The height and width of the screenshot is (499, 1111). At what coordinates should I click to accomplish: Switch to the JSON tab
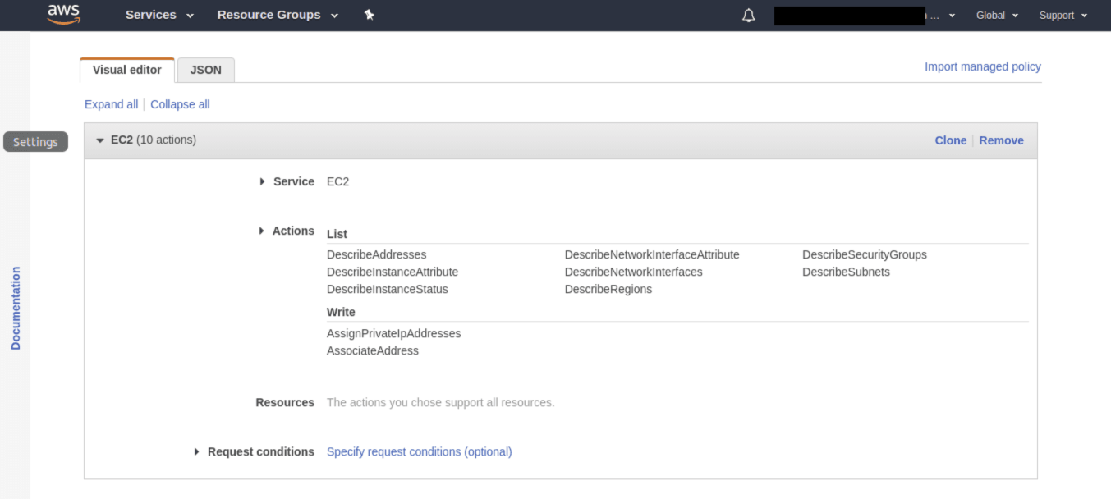[x=205, y=70]
